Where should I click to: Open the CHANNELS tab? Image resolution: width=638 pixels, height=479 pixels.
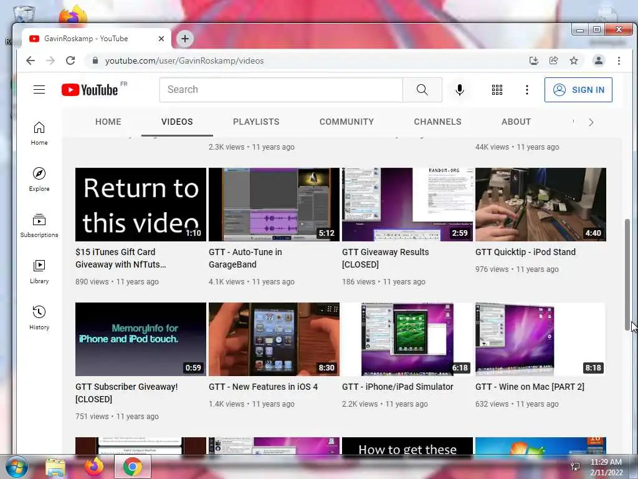438,122
